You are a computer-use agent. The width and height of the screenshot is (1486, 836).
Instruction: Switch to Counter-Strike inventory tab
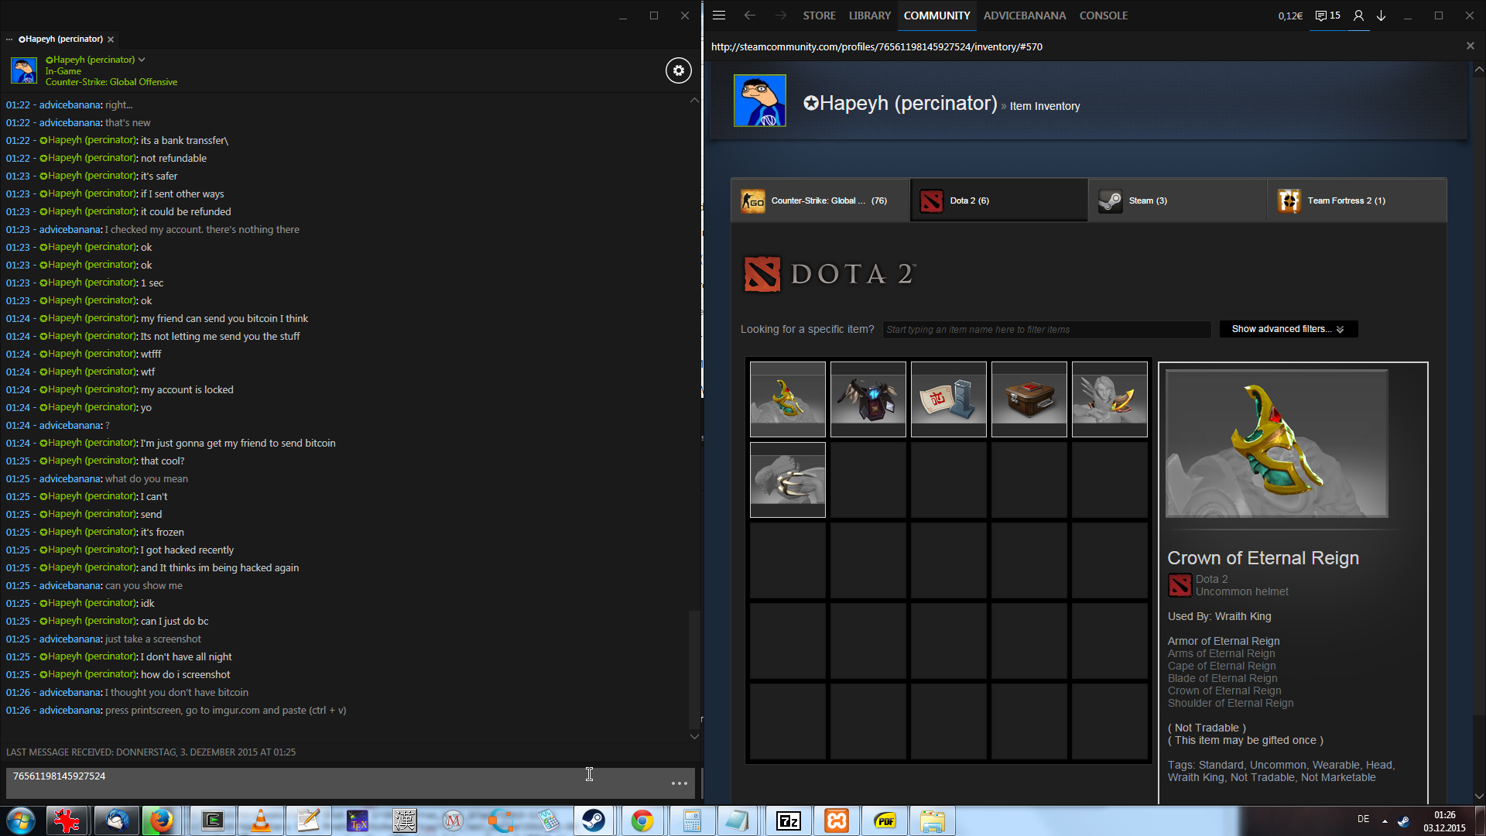pos(820,200)
